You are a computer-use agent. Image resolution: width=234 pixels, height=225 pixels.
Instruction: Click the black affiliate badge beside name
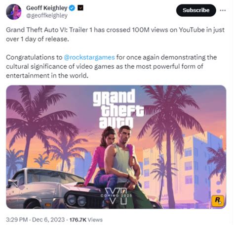80,7
